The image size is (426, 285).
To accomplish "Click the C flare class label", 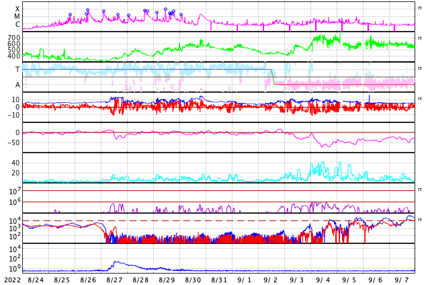I will click(x=17, y=24).
